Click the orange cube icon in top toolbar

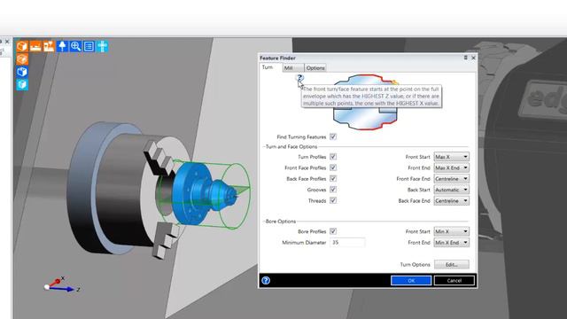click(22, 46)
